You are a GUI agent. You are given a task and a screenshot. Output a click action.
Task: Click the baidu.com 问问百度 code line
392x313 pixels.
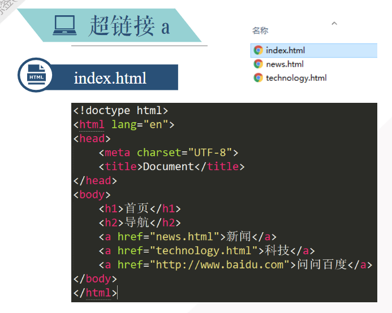click(236, 264)
